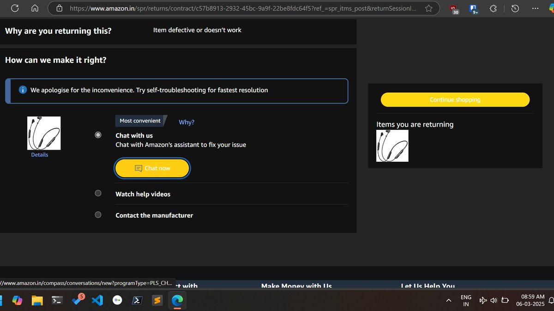Open the Settings and more ellipsis menu
The width and height of the screenshot is (554, 311).
pos(535,8)
